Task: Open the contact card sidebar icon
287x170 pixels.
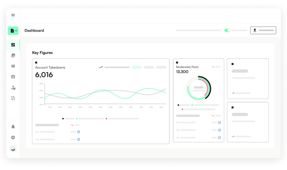Action: click(x=13, y=77)
